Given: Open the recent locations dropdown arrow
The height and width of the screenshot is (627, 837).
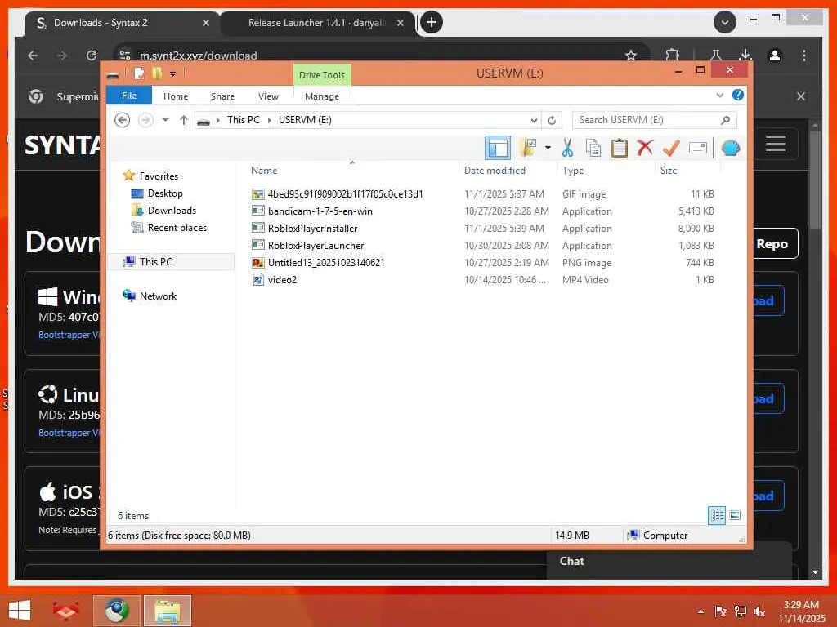Looking at the screenshot, I should (x=165, y=120).
